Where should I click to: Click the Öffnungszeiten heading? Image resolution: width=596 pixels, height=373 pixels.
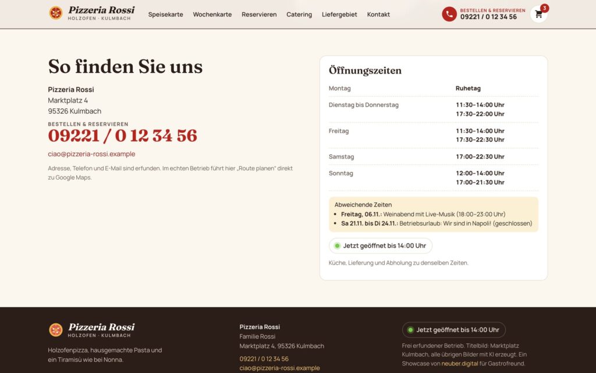pos(365,71)
